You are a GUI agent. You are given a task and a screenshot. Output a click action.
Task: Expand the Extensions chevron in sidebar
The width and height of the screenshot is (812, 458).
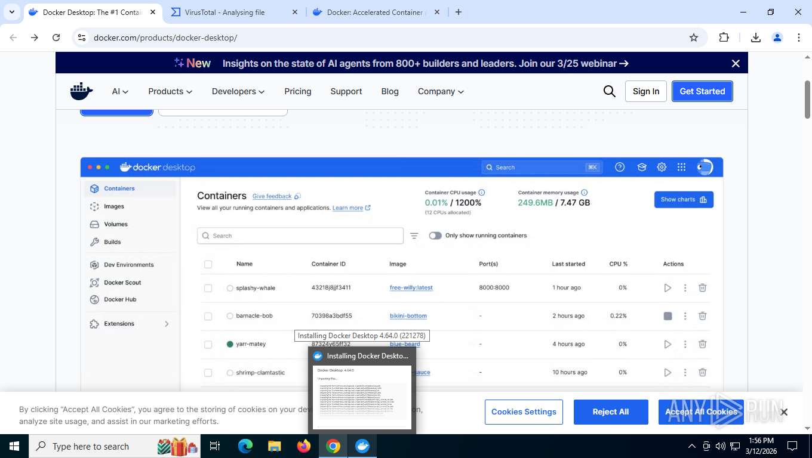pos(167,324)
